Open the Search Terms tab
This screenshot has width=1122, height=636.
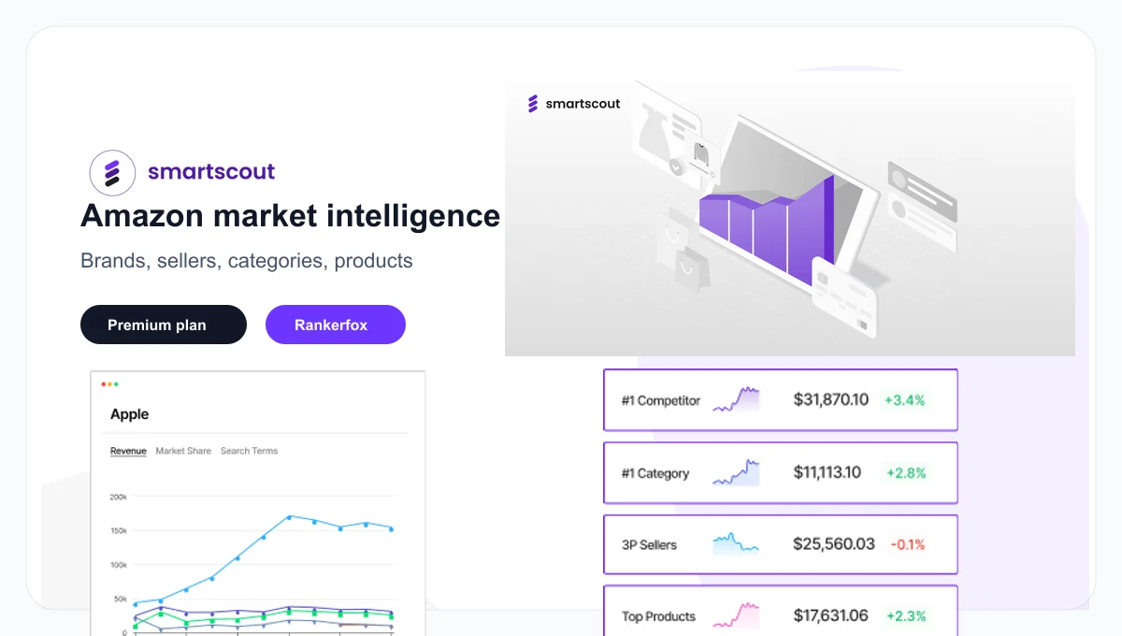249,451
